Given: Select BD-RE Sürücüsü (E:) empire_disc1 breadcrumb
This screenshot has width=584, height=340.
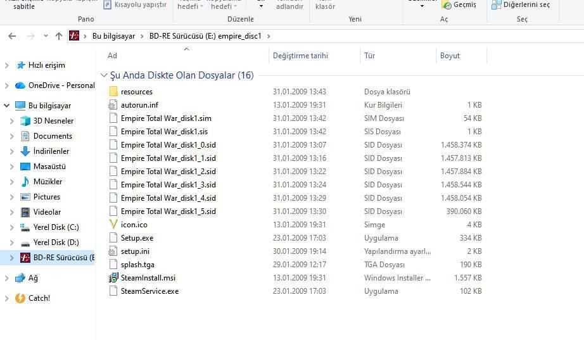Looking at the screenshot, I should tap(205, 36).
